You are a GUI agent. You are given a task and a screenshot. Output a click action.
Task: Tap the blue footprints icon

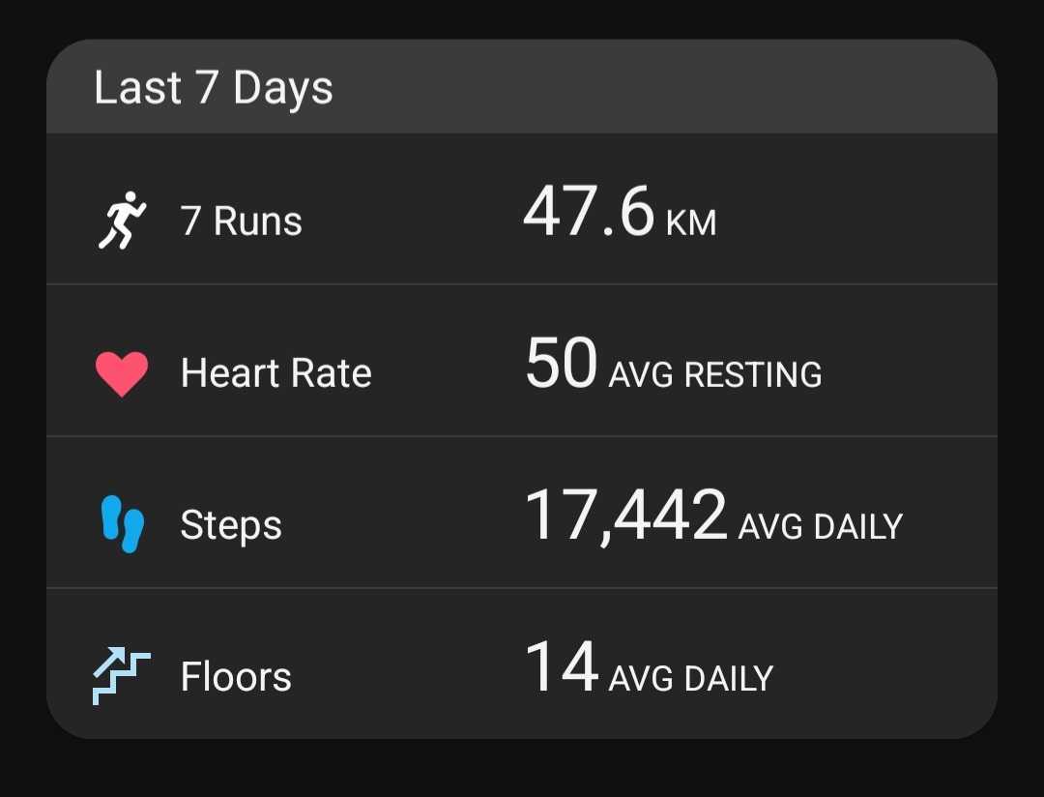tap(123, 524)
